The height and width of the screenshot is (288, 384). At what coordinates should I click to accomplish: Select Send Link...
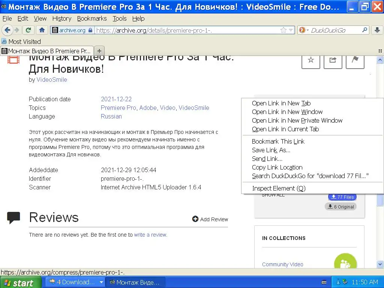coord(312,159)
